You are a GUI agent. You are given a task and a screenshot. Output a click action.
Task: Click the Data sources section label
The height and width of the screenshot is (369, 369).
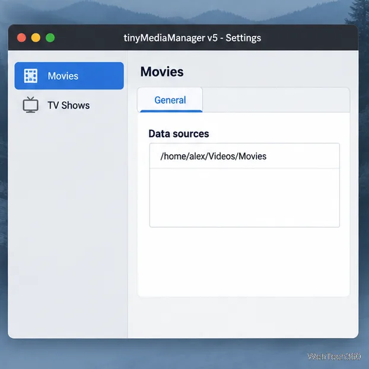tap(179, 133)
